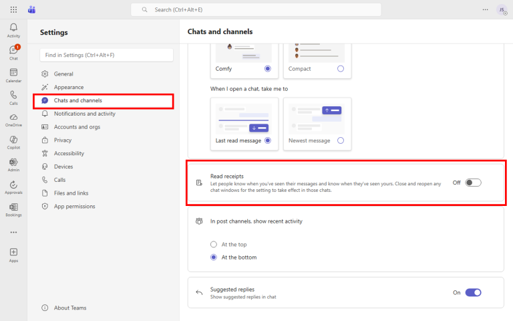513x321 pixels.
Task: Launch Copilot from the app bar
Action: 13,142
